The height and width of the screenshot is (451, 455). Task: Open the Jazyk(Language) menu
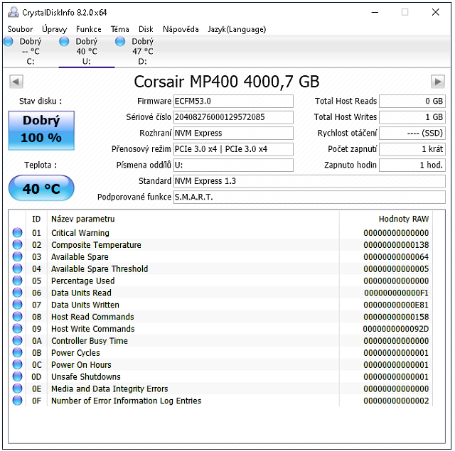point(237,29)
